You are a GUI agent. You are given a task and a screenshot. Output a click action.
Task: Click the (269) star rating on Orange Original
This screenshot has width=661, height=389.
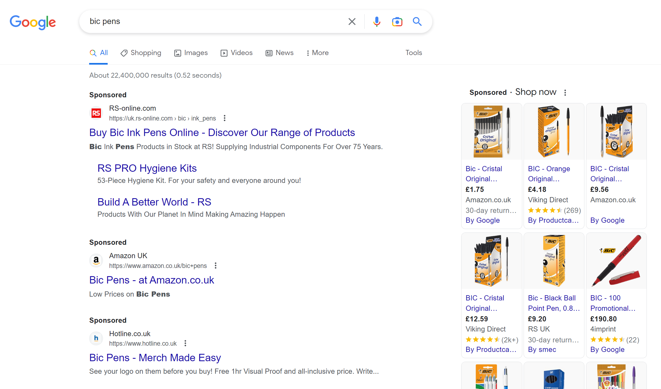[x=554, y=210]
